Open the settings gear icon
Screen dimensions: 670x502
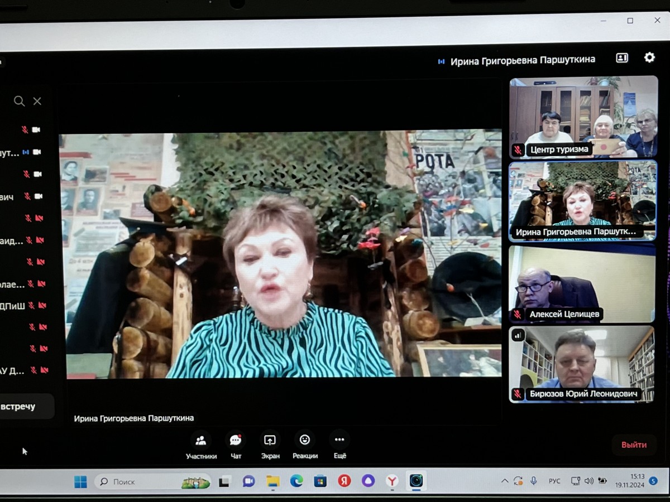click(649, 57)
